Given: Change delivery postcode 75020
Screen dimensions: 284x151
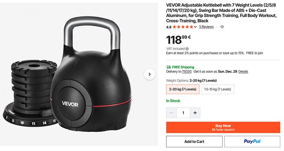Looking at the screenshot, I should pyautogui.click(x=186, y=72).
